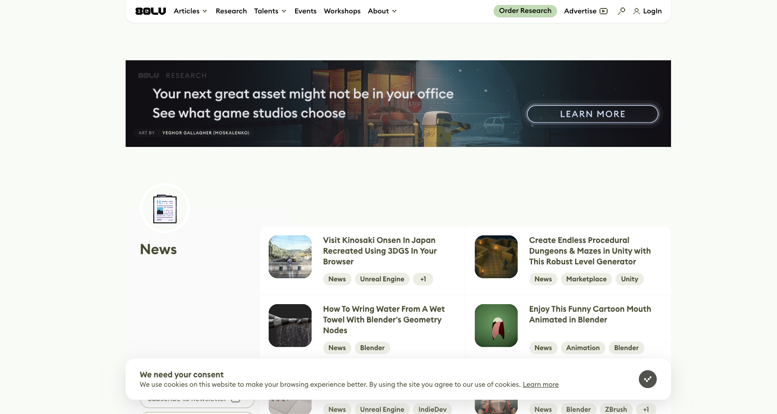This screenshot has height=414, width=777.
Task: Accept cookies with the dark round button
Action: tap(647, 379)
